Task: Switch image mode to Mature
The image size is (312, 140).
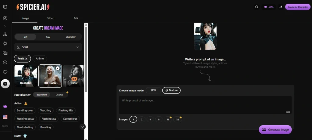Action: pyautogui.click(x=171, y=90)
